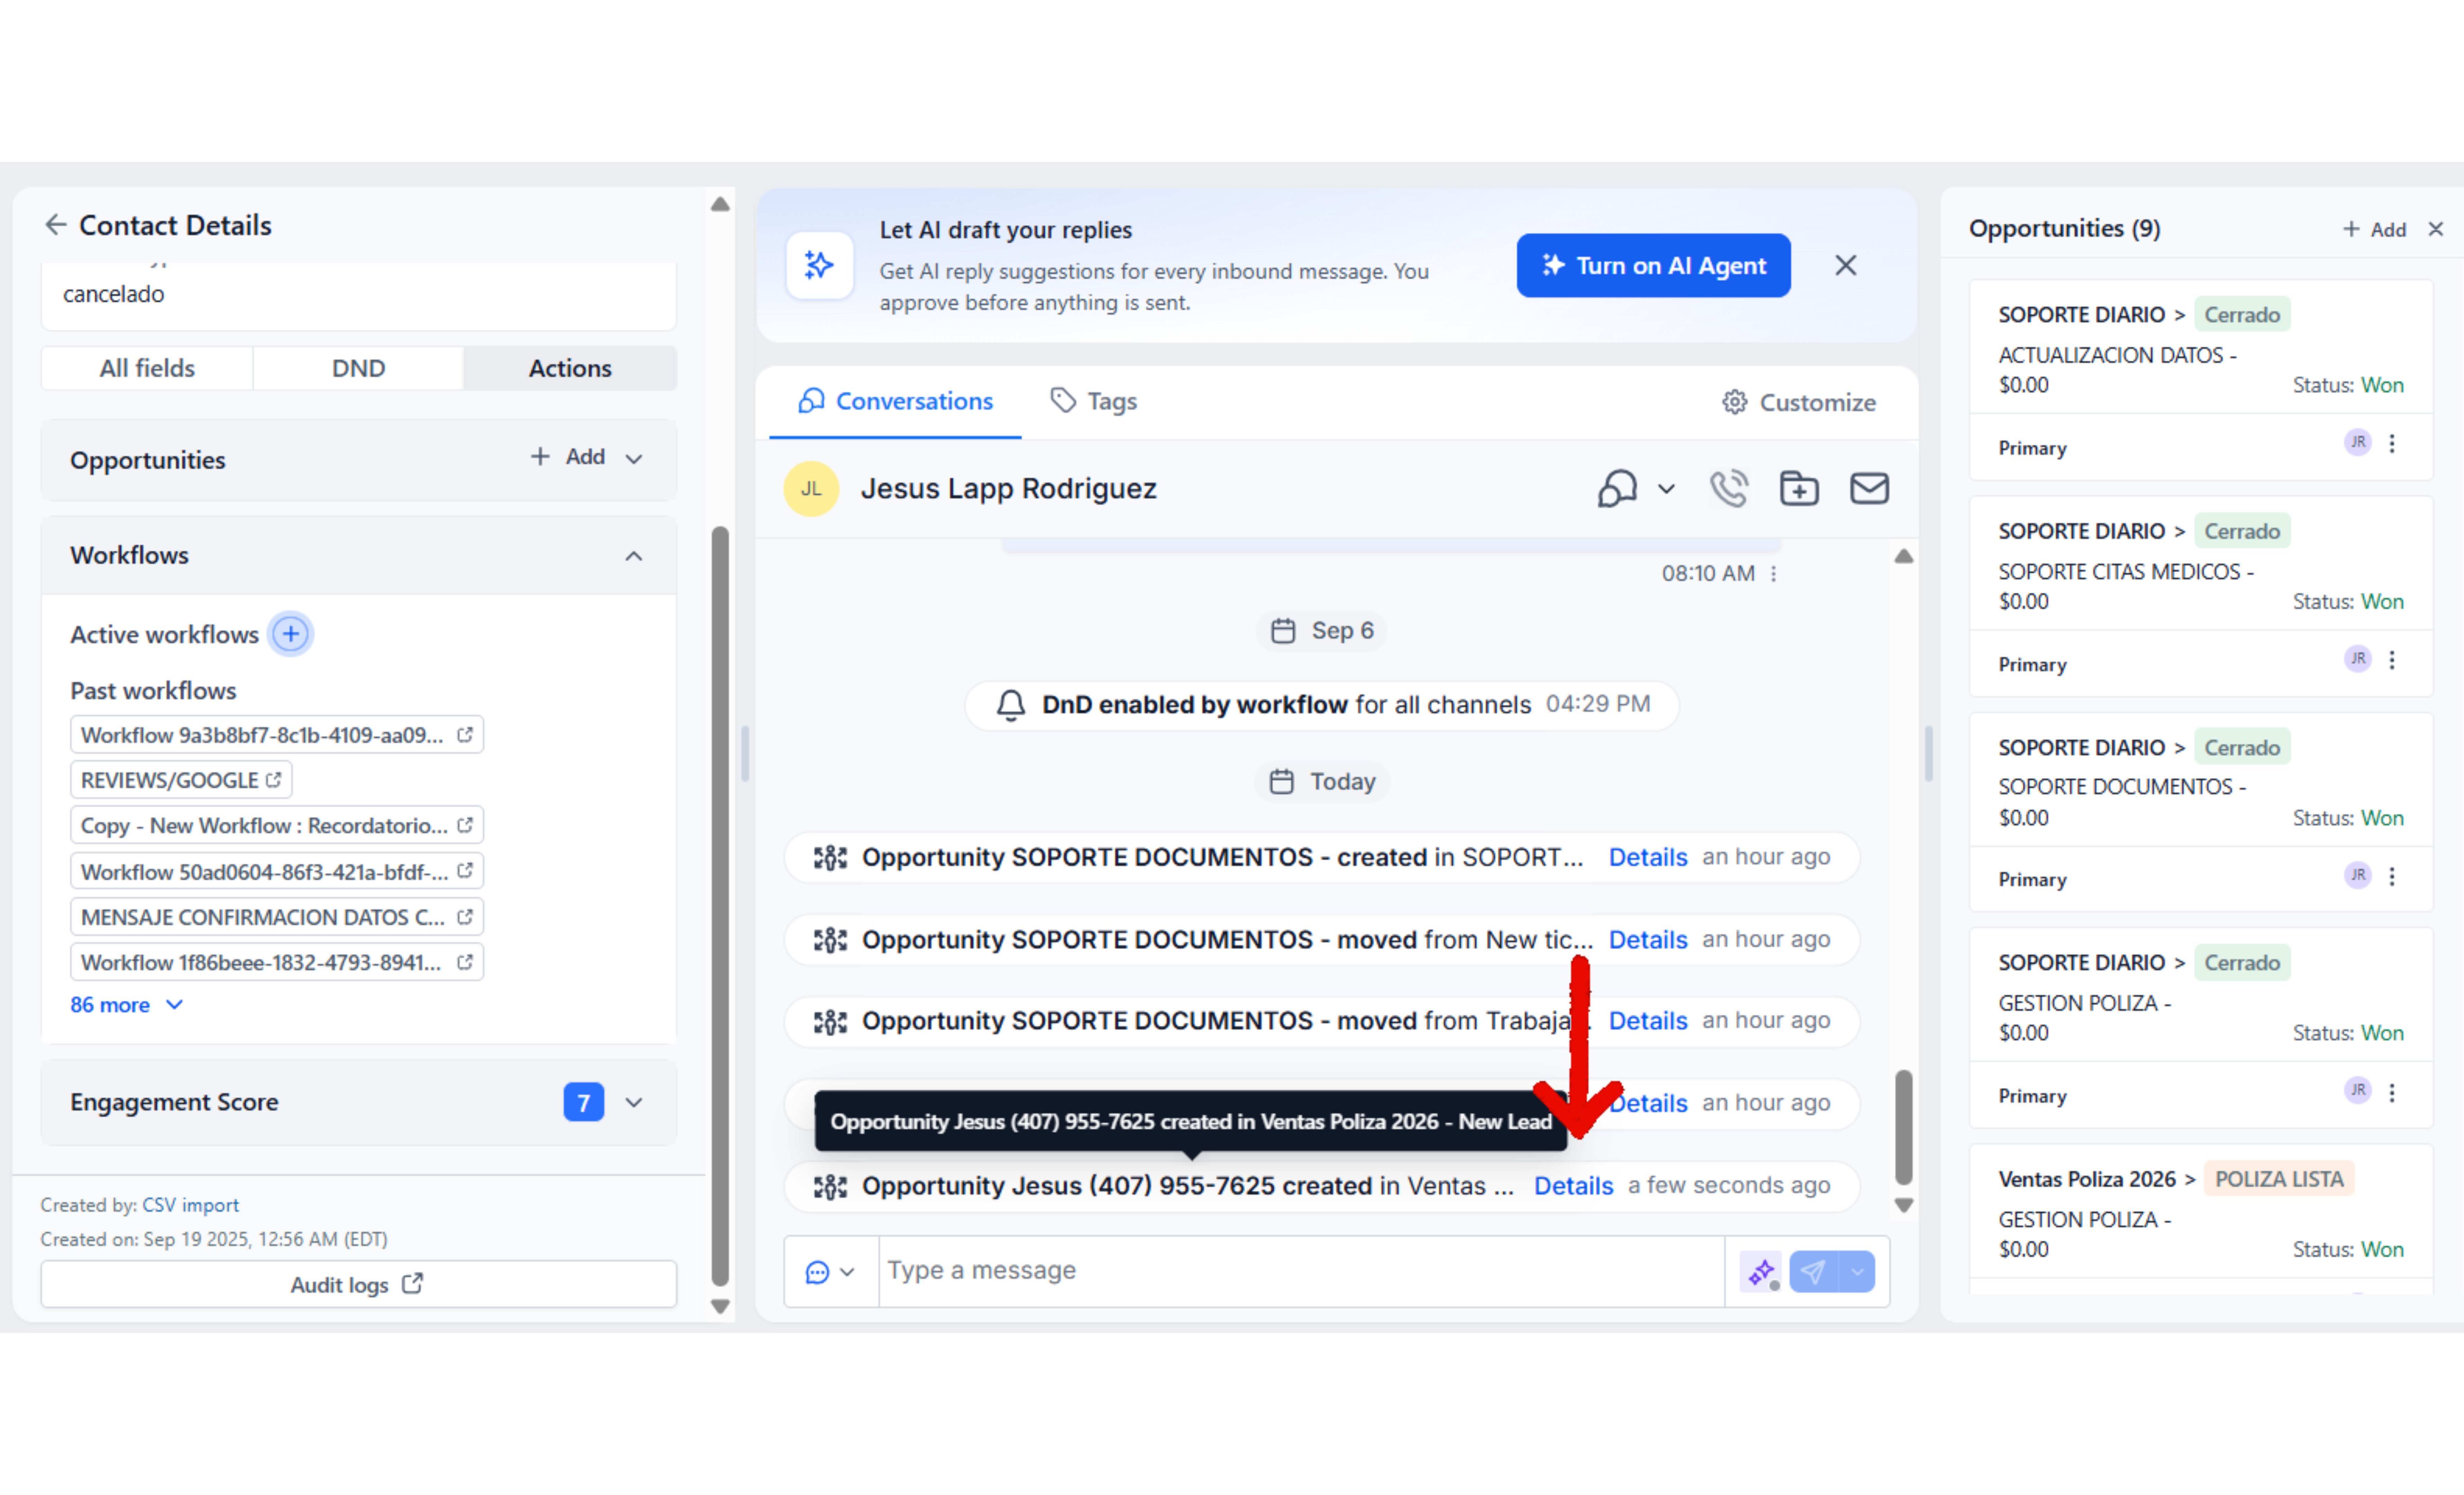Open external link for REVIEWS/GOOGLE workflow
This screenshot has height=1495, width=2464.
click(274, 780)
